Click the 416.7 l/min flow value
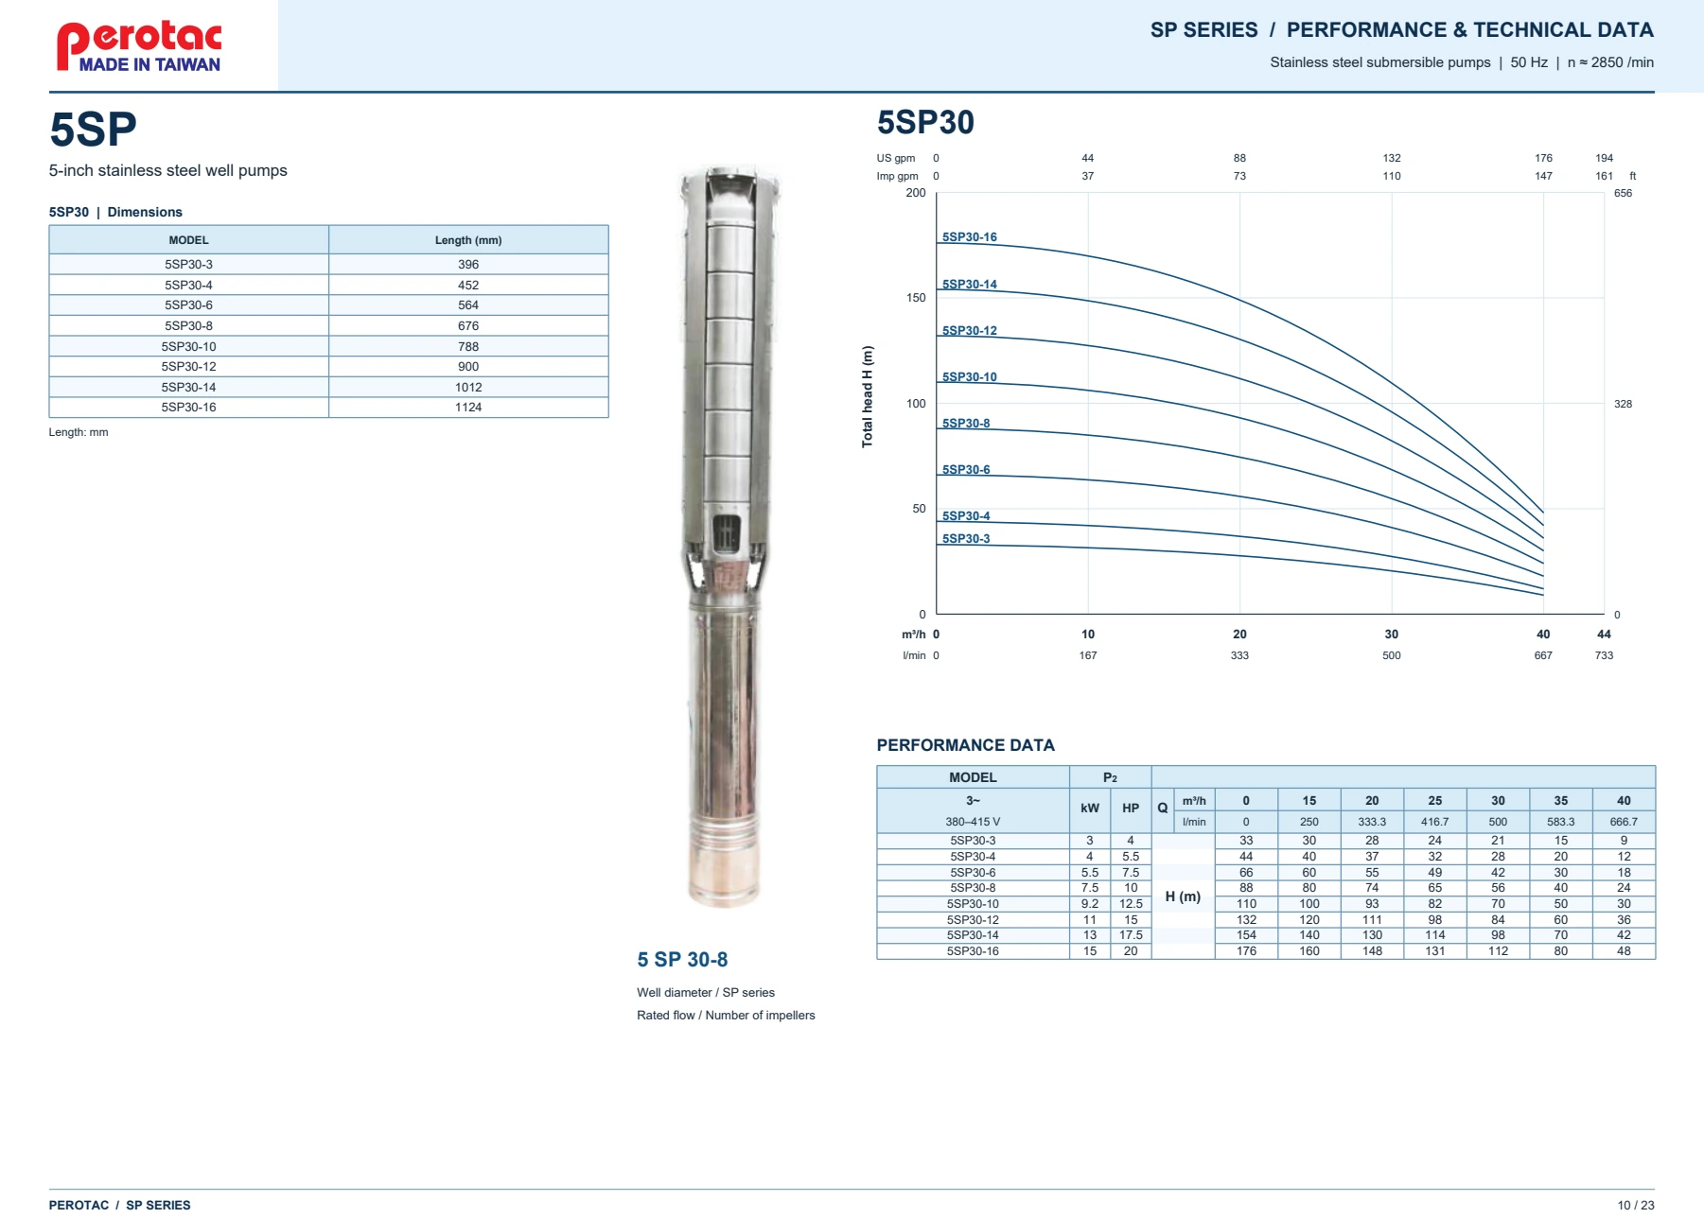 (x=1435, y=822)
